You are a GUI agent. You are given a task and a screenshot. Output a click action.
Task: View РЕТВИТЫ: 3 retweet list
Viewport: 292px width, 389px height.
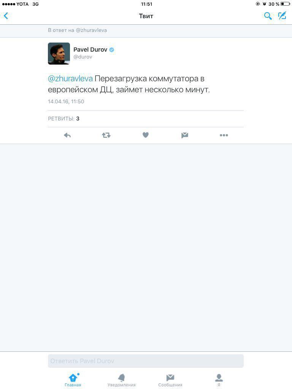(63, 119)
